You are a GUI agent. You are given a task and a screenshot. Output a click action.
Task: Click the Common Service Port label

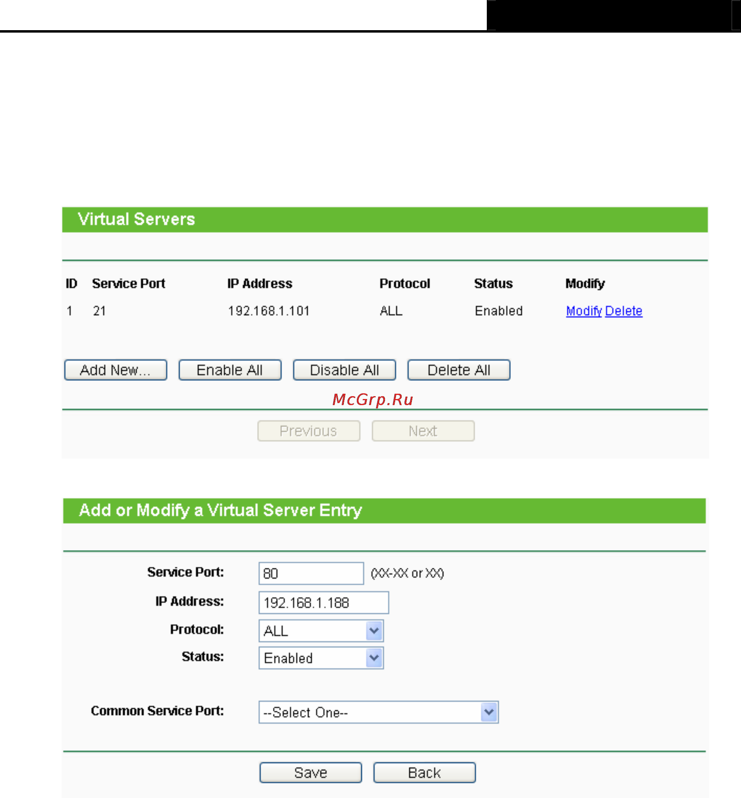pyautogui.click(x=157, y=711)
